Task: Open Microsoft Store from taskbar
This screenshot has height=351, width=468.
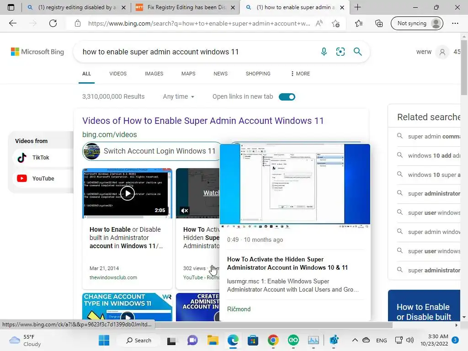Action: tap(253, 340)
